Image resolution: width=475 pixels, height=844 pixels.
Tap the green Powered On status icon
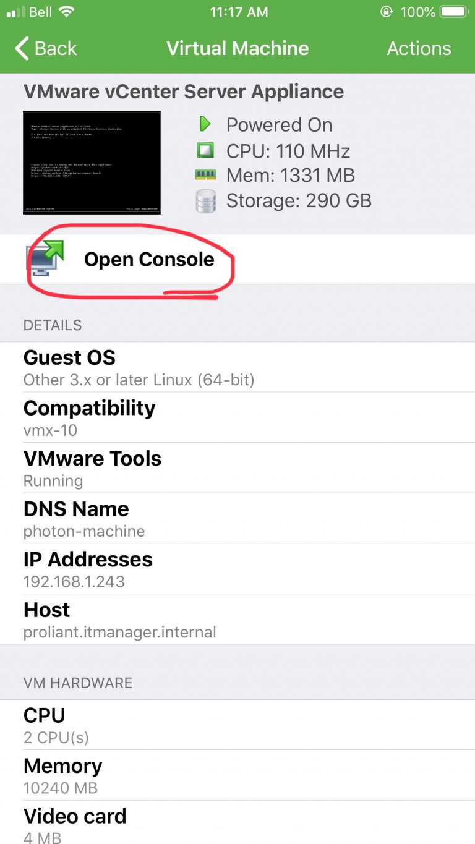(206, 124)
